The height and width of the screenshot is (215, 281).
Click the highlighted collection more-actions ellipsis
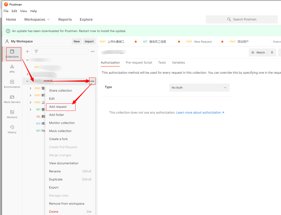click(x=92, y=81)
